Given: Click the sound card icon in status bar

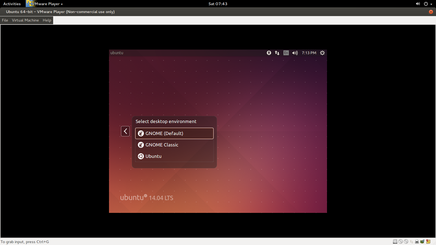Looking at the screenshot, I should 422,241.
